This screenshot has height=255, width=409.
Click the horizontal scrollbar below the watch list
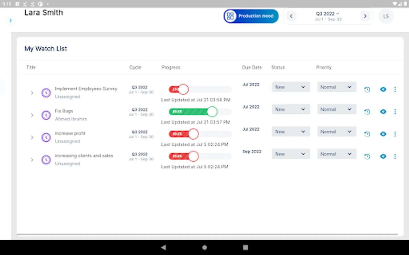tap(207, 234)
